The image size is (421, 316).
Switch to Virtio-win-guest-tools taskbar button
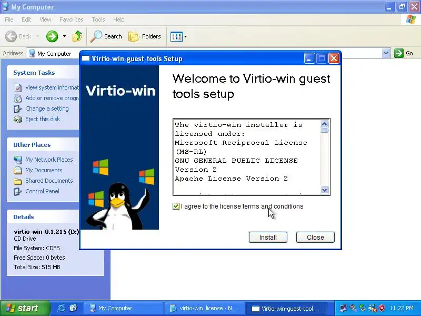[x=286, y=308]
